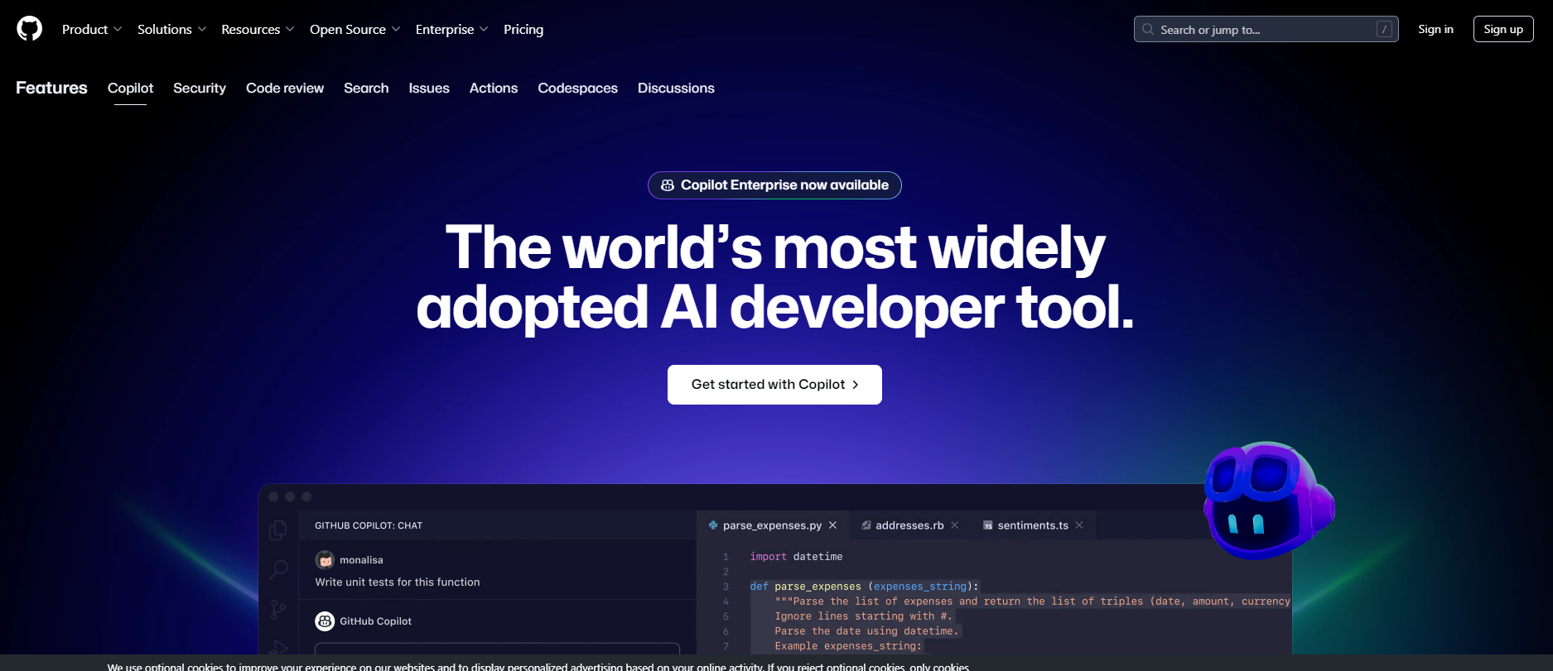Open the Features heading link
Viewport: 1553px width, 671px height.
[51, 88]
